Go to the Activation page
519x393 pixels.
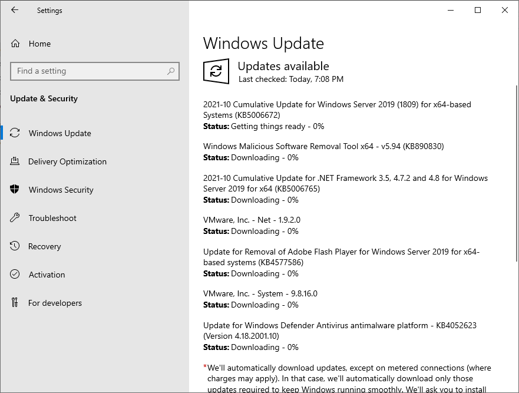pyautogui.click(x=47, y=275)
